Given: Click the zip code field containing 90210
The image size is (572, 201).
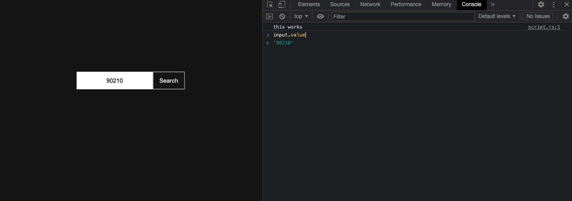Looking at the screenshot, I should [x=115, y=80].
